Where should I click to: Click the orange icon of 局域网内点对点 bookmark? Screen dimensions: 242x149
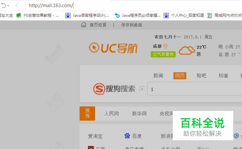pyautogui.click(x=209, y=15)
